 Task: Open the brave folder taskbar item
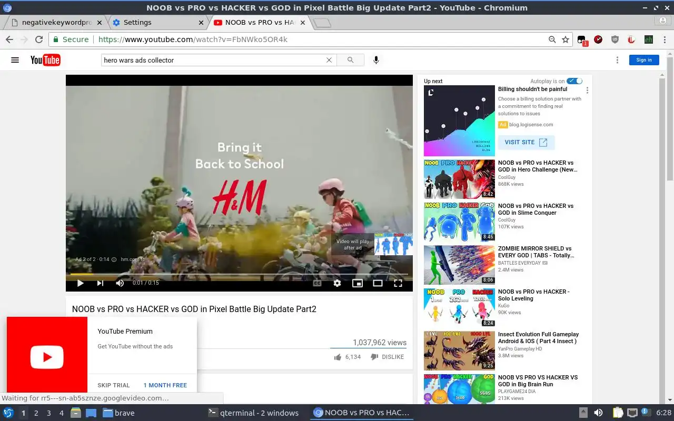click(119, 413)
